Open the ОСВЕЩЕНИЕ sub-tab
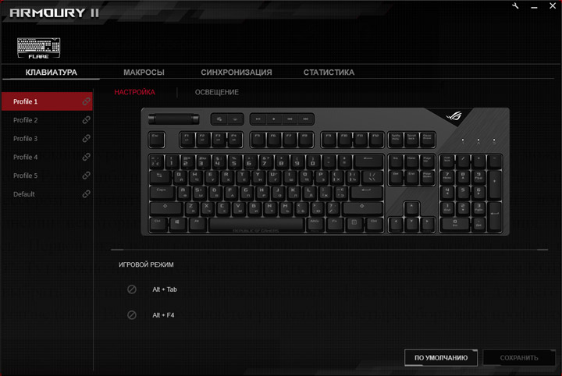The image size is (562, 376). point(216,92)
